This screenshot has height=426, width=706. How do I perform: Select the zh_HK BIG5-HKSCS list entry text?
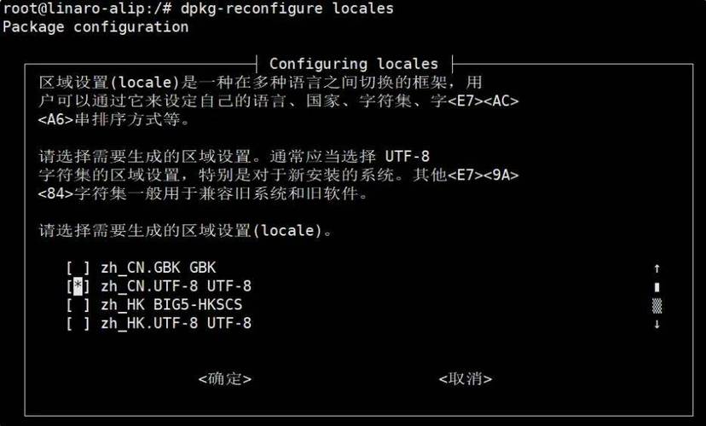click(171, 305)
